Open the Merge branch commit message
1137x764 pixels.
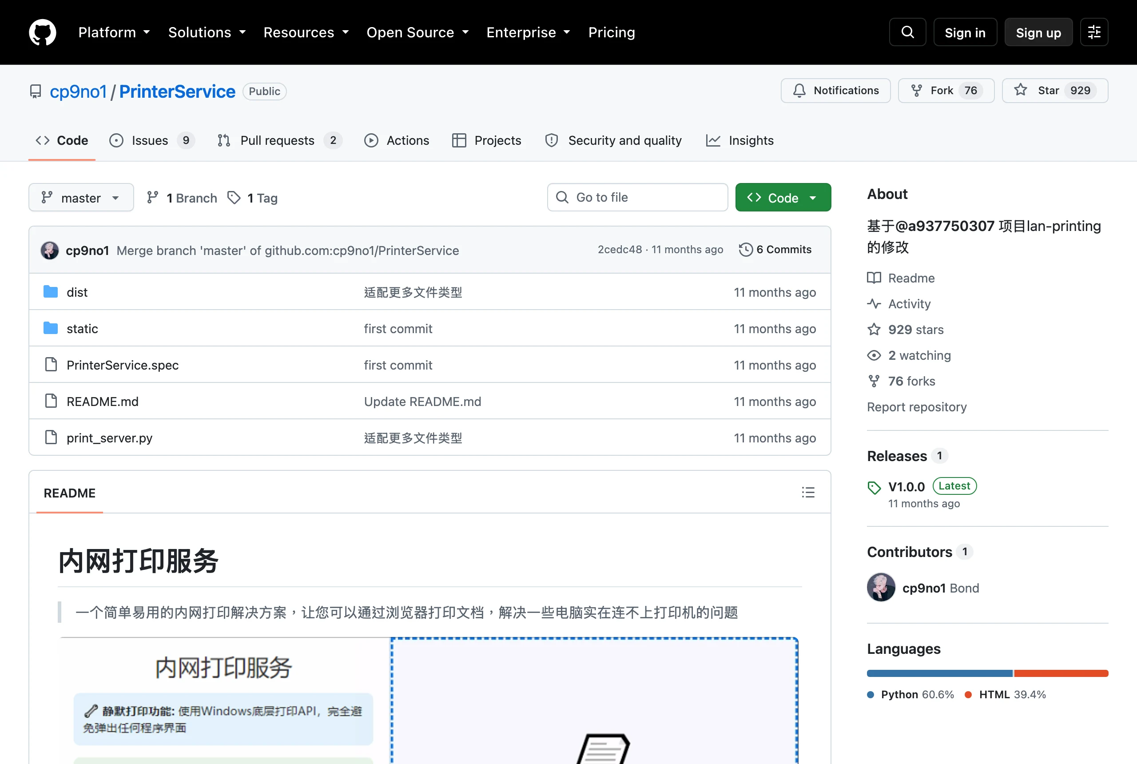tap(288, 251)
